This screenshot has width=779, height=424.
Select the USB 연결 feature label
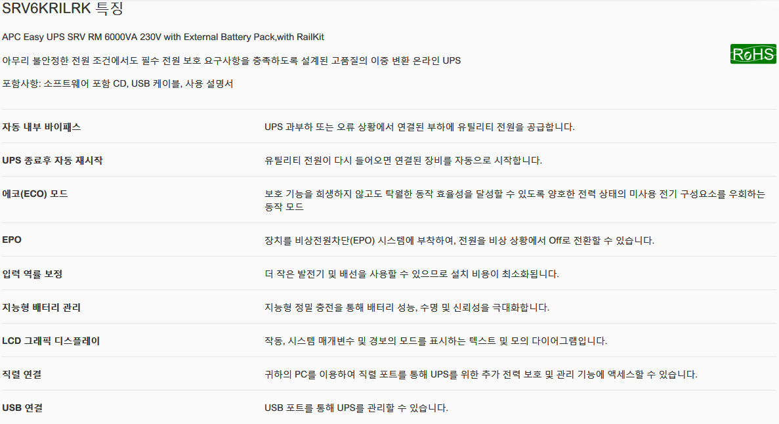click(22, 408)
